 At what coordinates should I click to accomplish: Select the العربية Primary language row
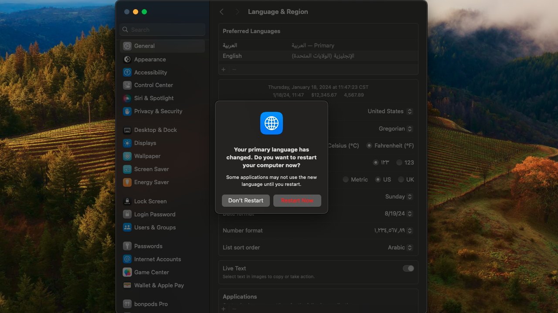click(x=318, y=45)
